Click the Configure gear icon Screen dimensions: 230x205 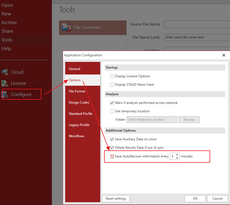click(x=5, y=94)
